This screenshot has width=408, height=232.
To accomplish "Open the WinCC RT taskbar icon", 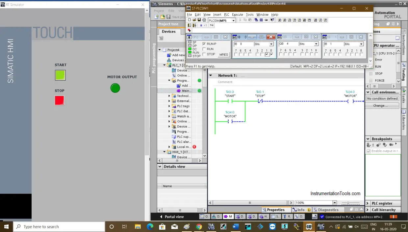I will [x=321, y=226].
